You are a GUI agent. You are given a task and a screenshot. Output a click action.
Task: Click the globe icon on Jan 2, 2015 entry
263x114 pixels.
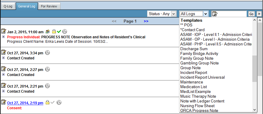(65, 31)
